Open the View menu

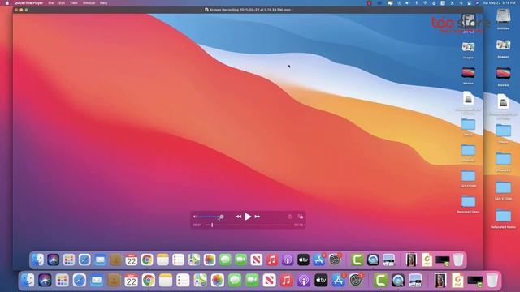pos(74,3)
